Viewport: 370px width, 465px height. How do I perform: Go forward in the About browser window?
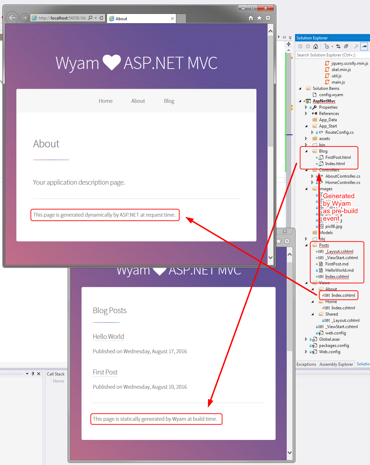tap(24, 18)
